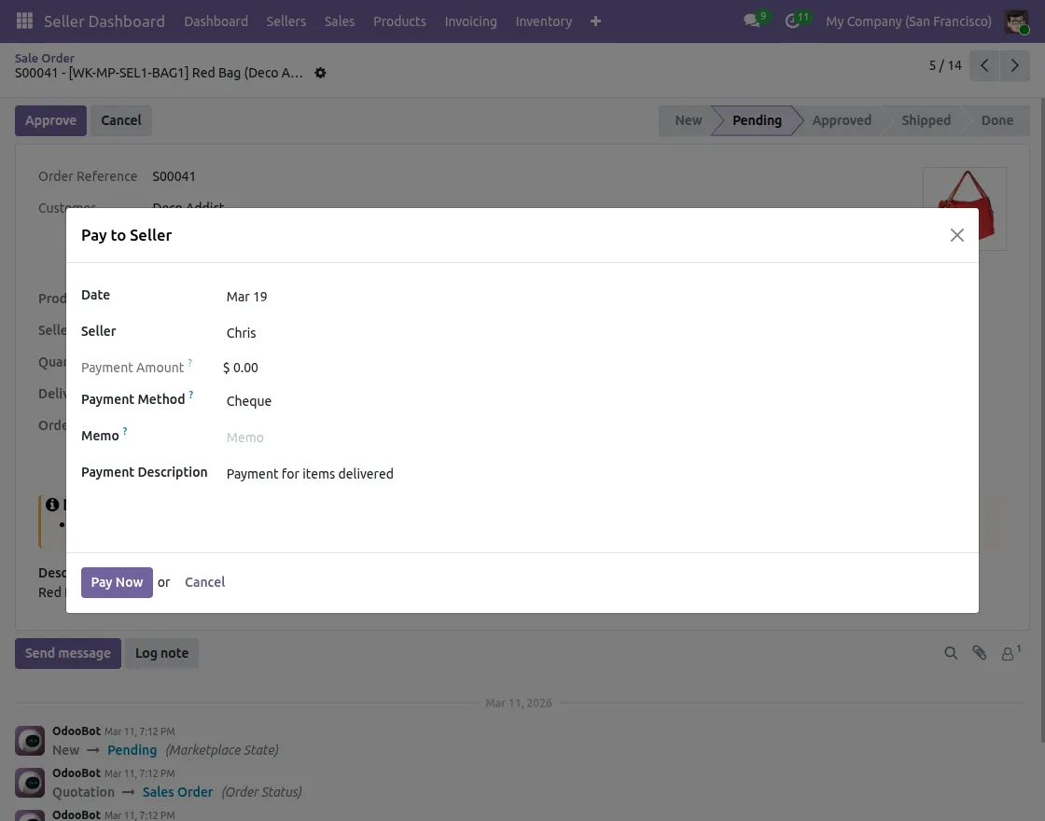The image size is (1045, 821).
Task: Click the red bag product thumbnail
Action: click(965, 209)
